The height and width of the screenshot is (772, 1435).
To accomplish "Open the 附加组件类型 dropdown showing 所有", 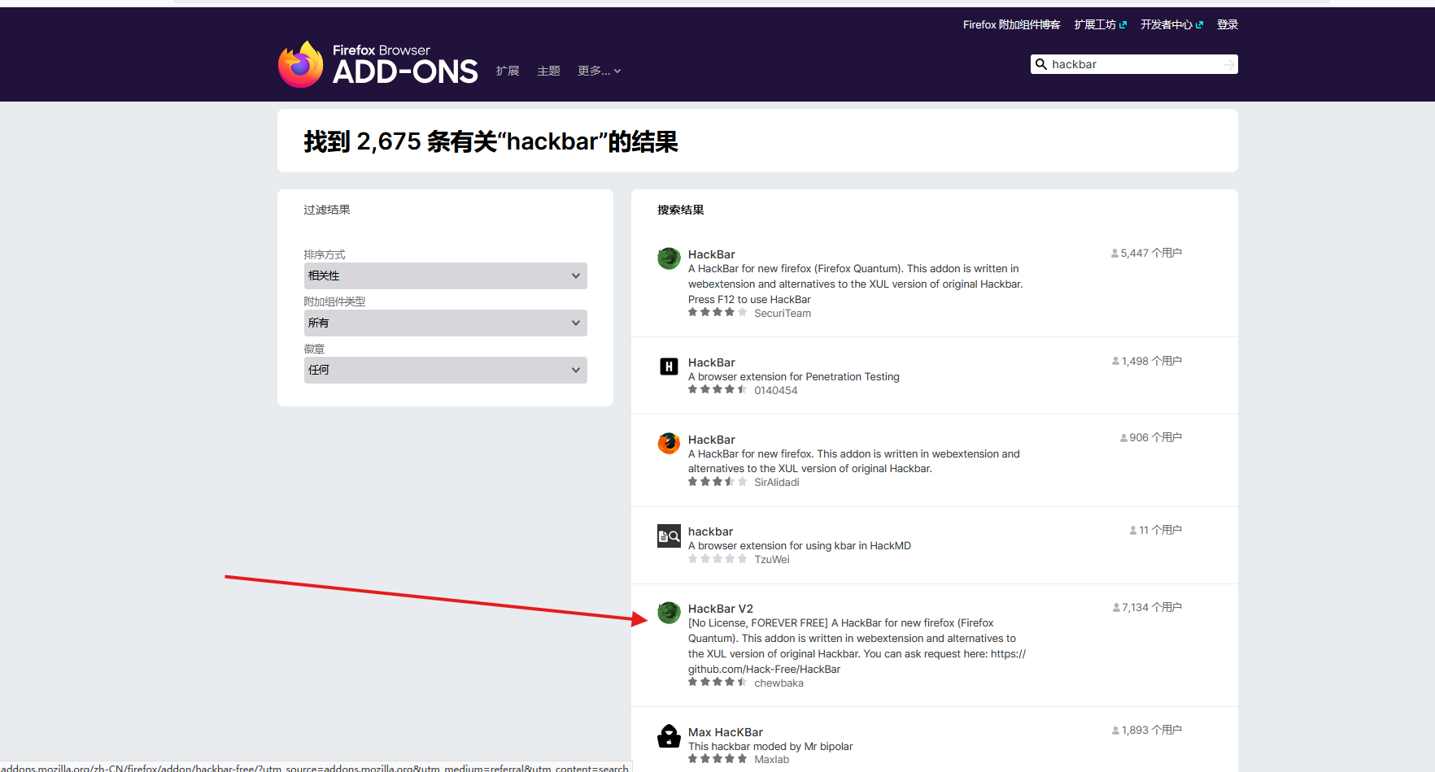I will (x=445, y=323).
